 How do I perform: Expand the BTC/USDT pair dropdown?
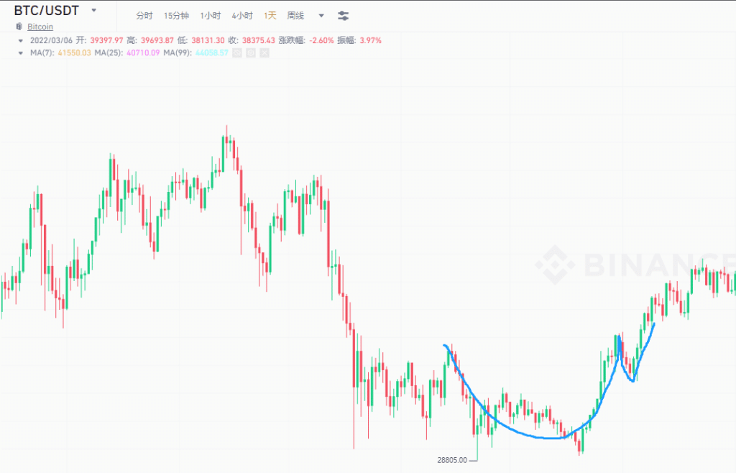pos(93,11)
